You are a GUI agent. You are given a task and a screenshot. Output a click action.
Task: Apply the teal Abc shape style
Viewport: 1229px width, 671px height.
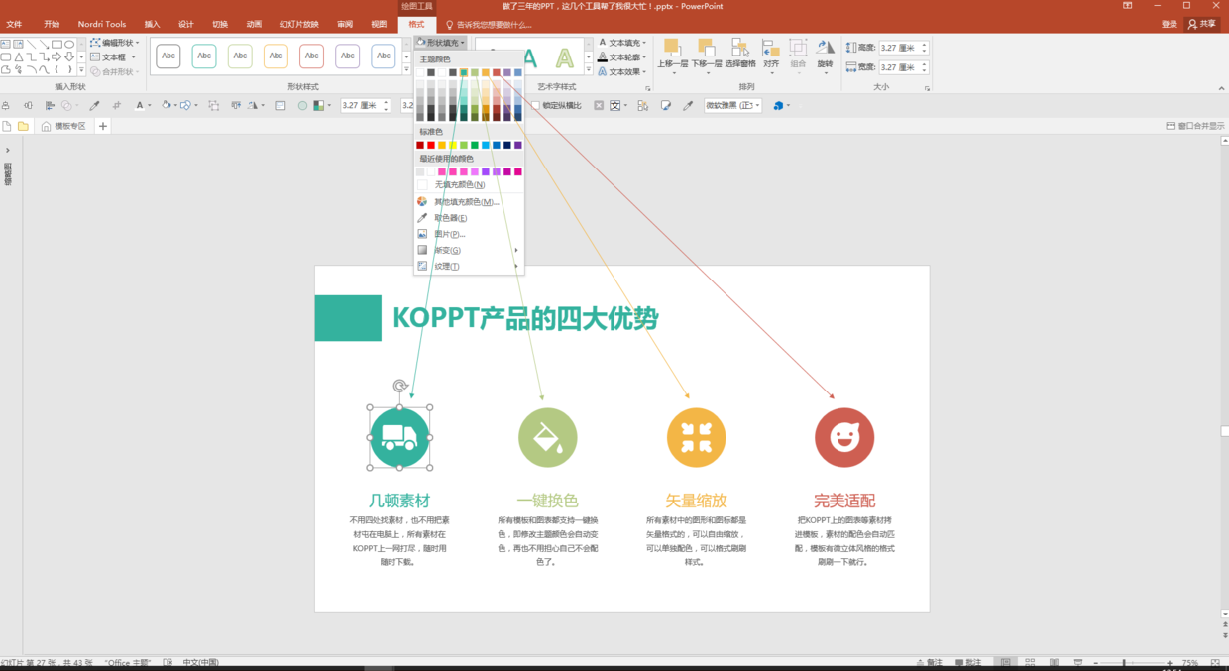point(204,56)
